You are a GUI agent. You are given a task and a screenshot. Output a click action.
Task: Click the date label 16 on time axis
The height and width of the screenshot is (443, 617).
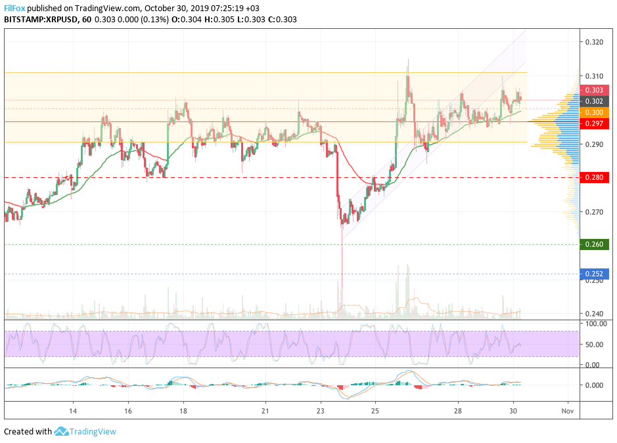tap(128, 411)
